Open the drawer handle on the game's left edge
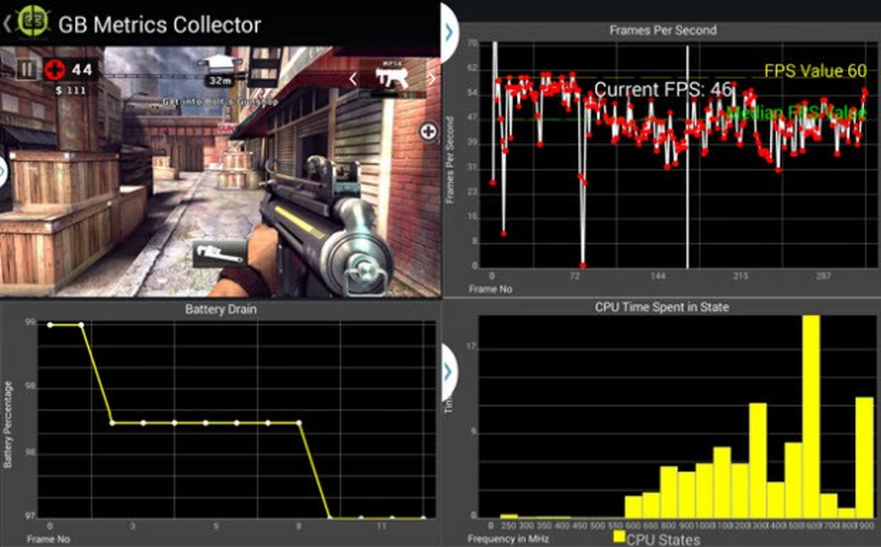 (3, 172)
